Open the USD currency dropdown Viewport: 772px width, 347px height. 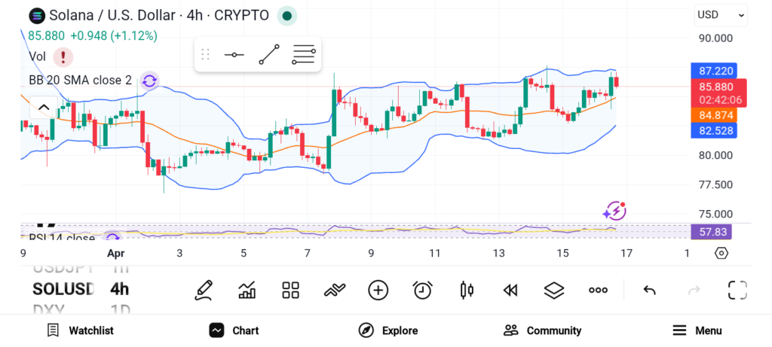pos(720,14)
